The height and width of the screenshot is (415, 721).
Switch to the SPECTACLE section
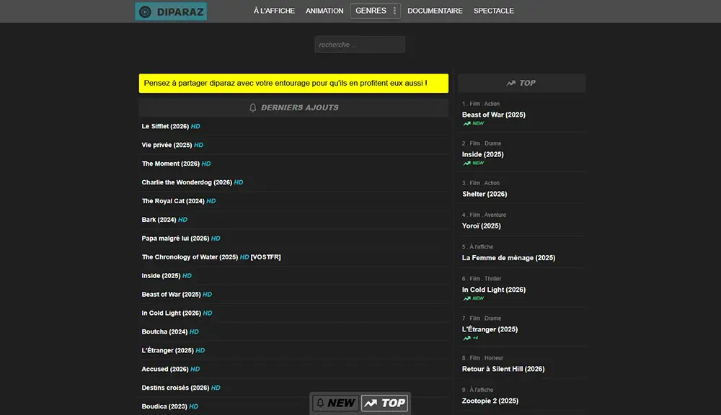click(x=494, y=11)
